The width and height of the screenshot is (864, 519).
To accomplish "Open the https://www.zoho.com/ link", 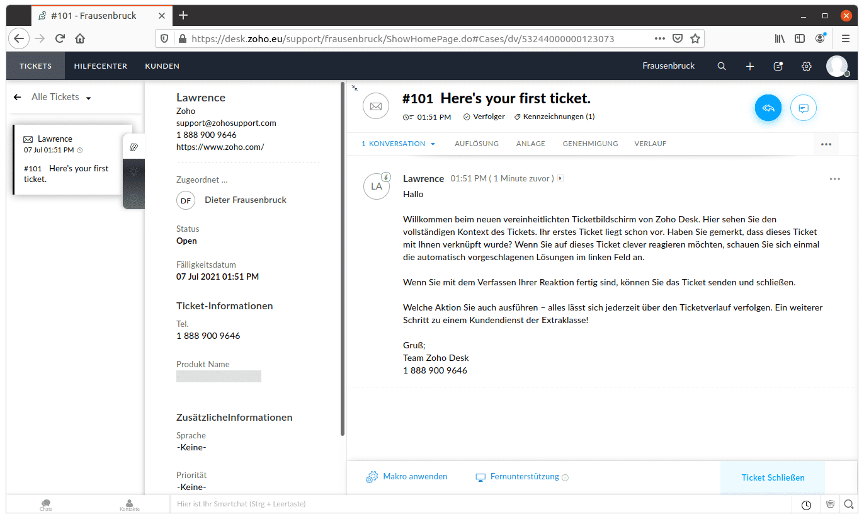I will [220, 147].
